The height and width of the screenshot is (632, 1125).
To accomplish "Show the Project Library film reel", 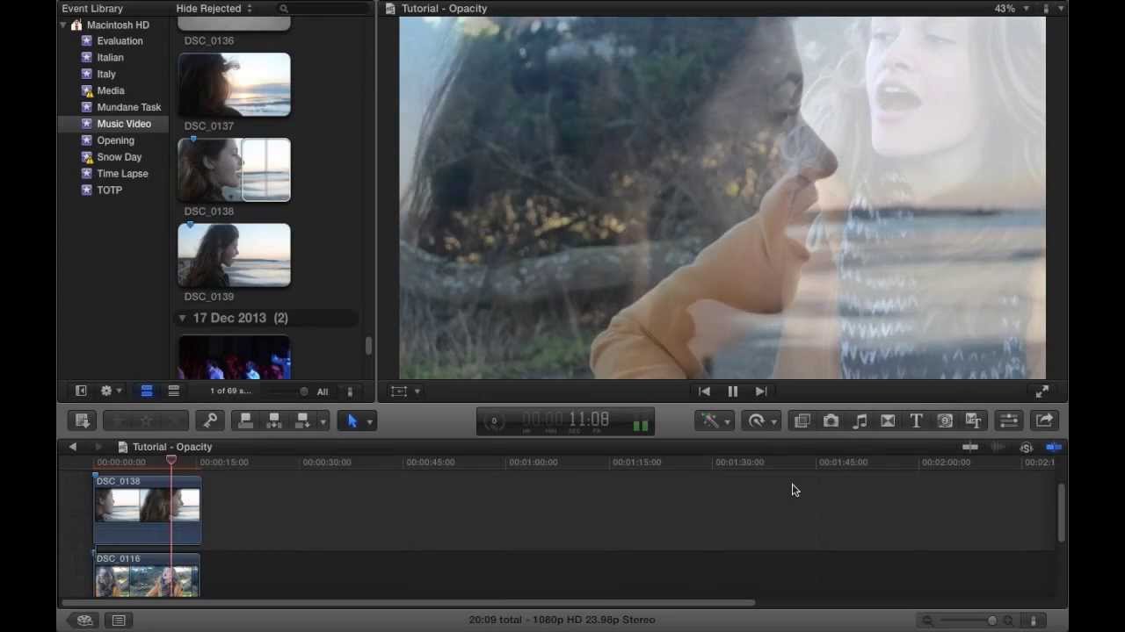I will 84,621.
